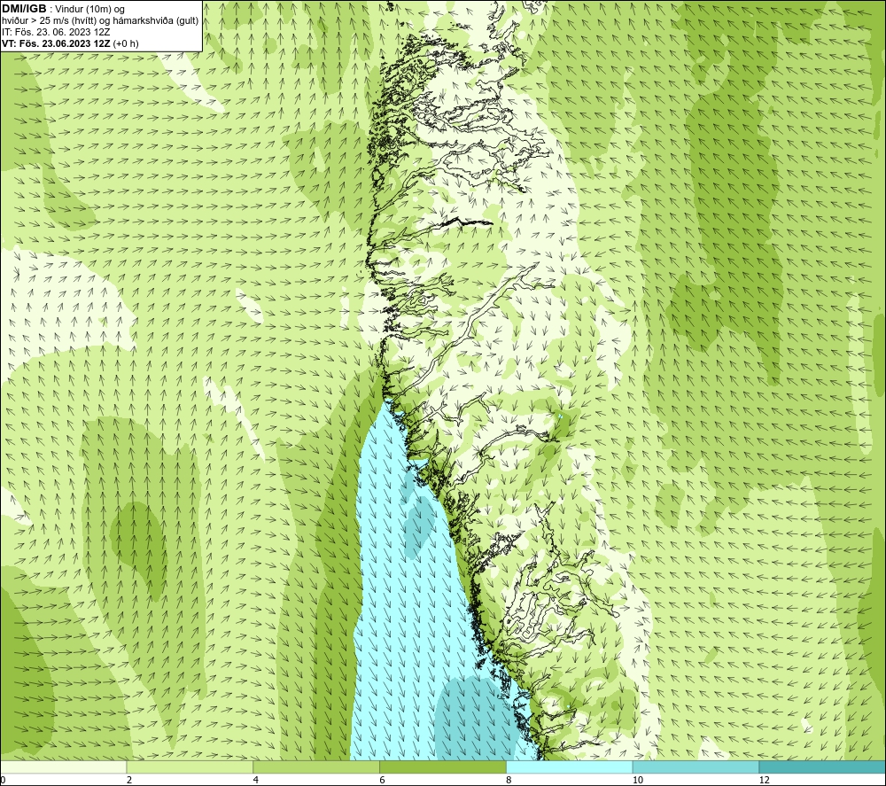The height and width of the screenshot is (786, 886).
Task: Click the legend scale label '6'
Action: click(x=383, y=780)
